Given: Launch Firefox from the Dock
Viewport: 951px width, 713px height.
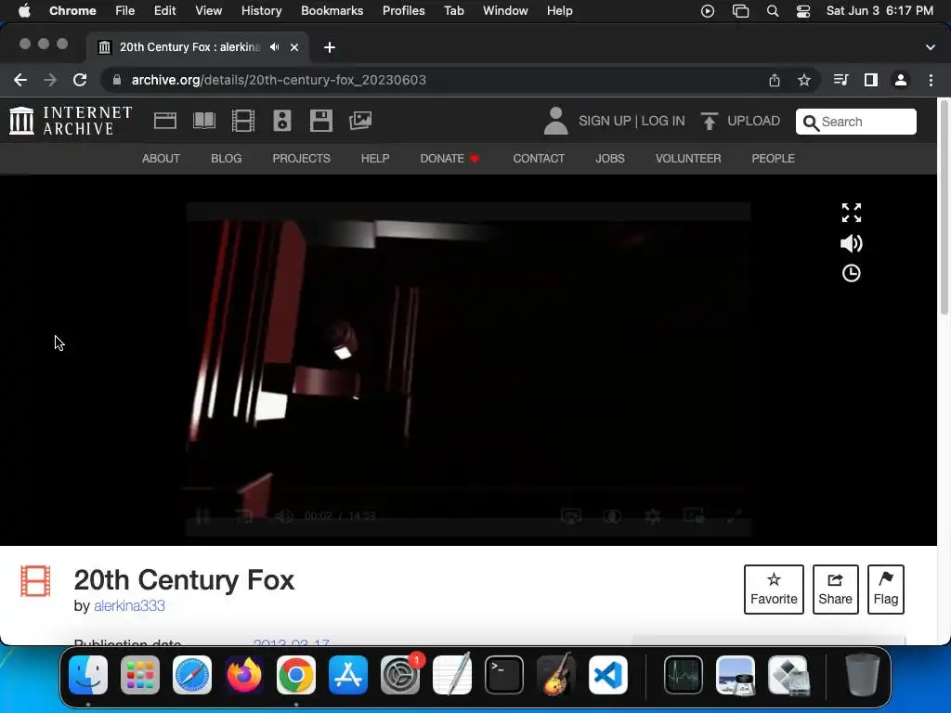Looking at the screenshot, I should tap(244, 675).
